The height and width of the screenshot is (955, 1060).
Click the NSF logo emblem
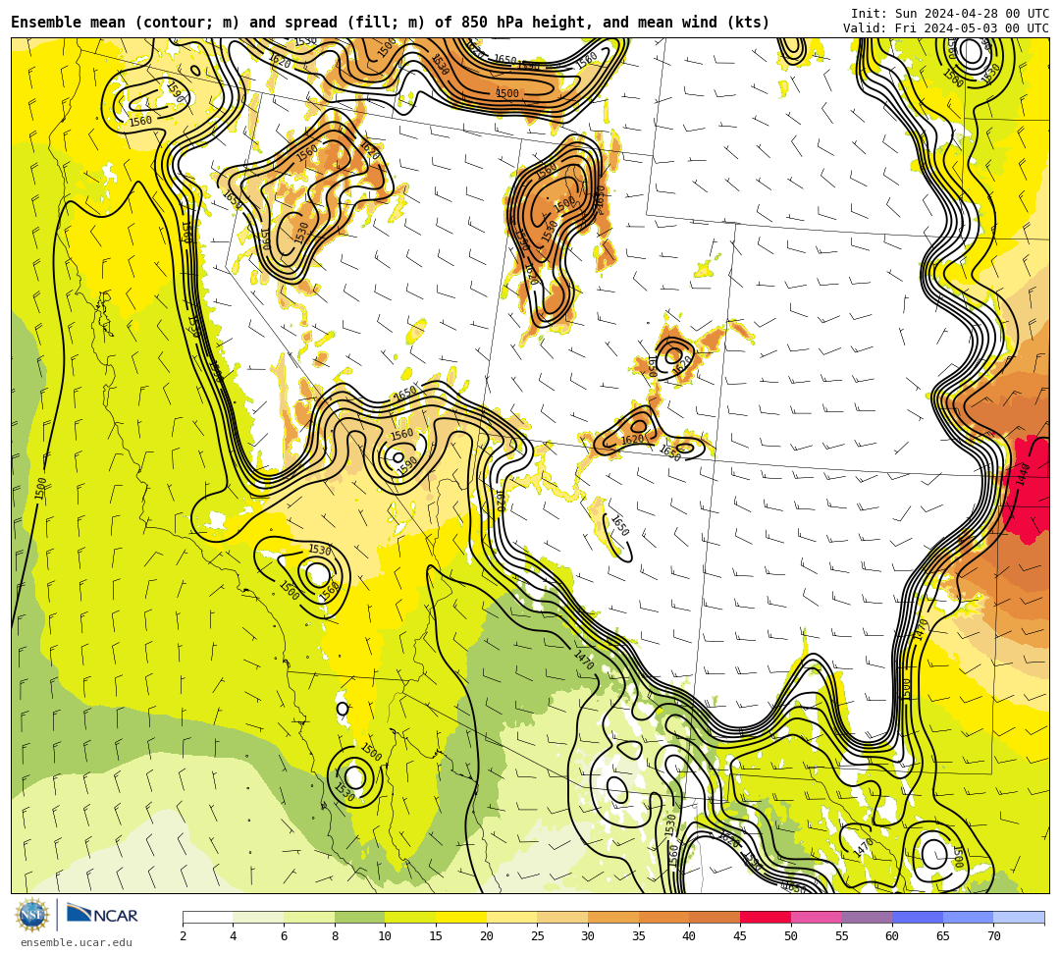tap(32, 917)
